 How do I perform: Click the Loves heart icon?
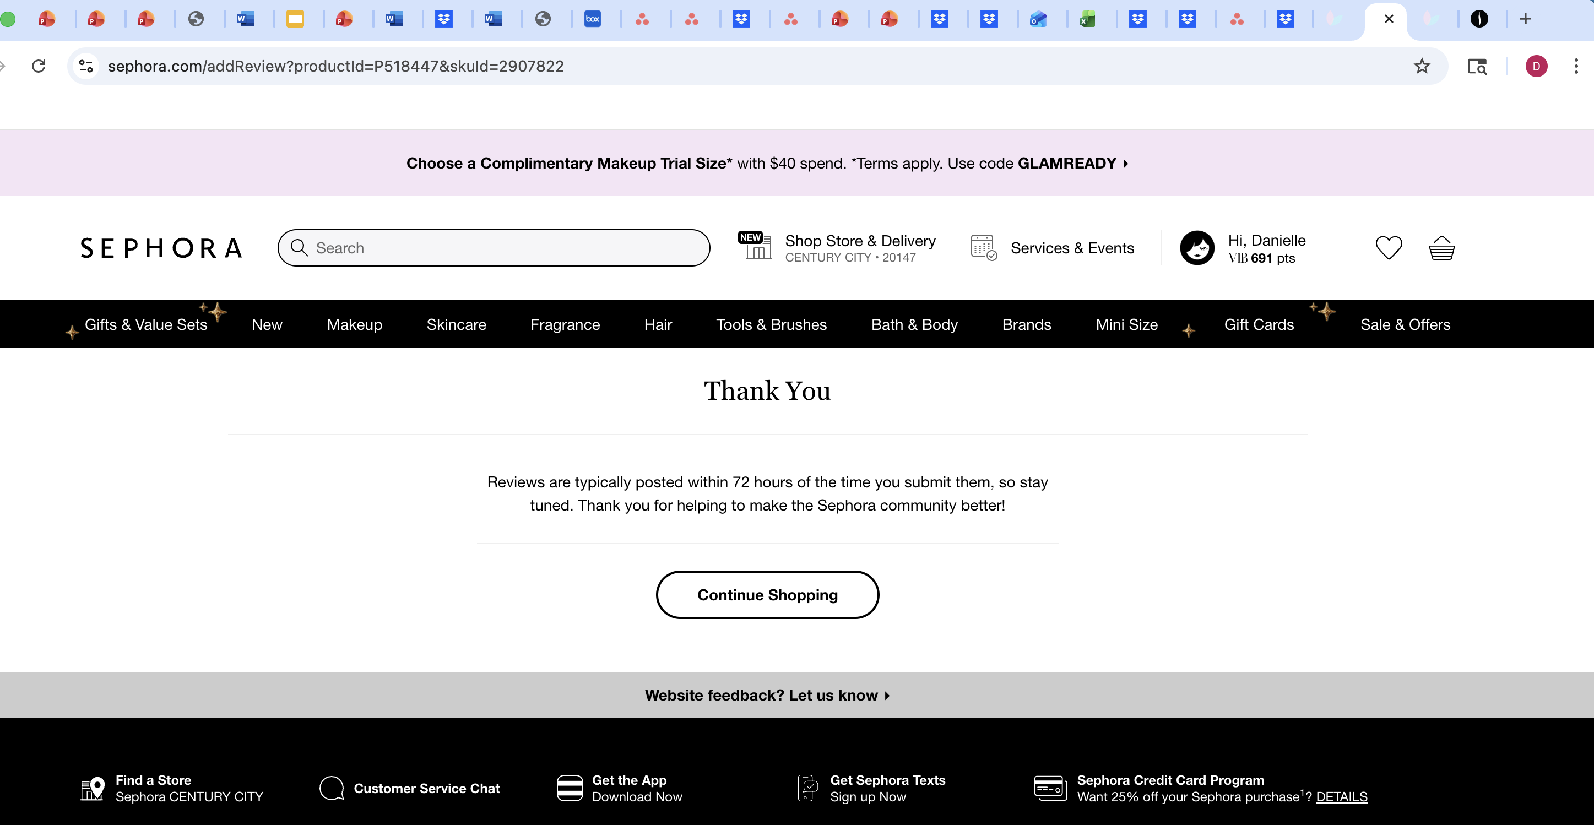click(1388, 248)
